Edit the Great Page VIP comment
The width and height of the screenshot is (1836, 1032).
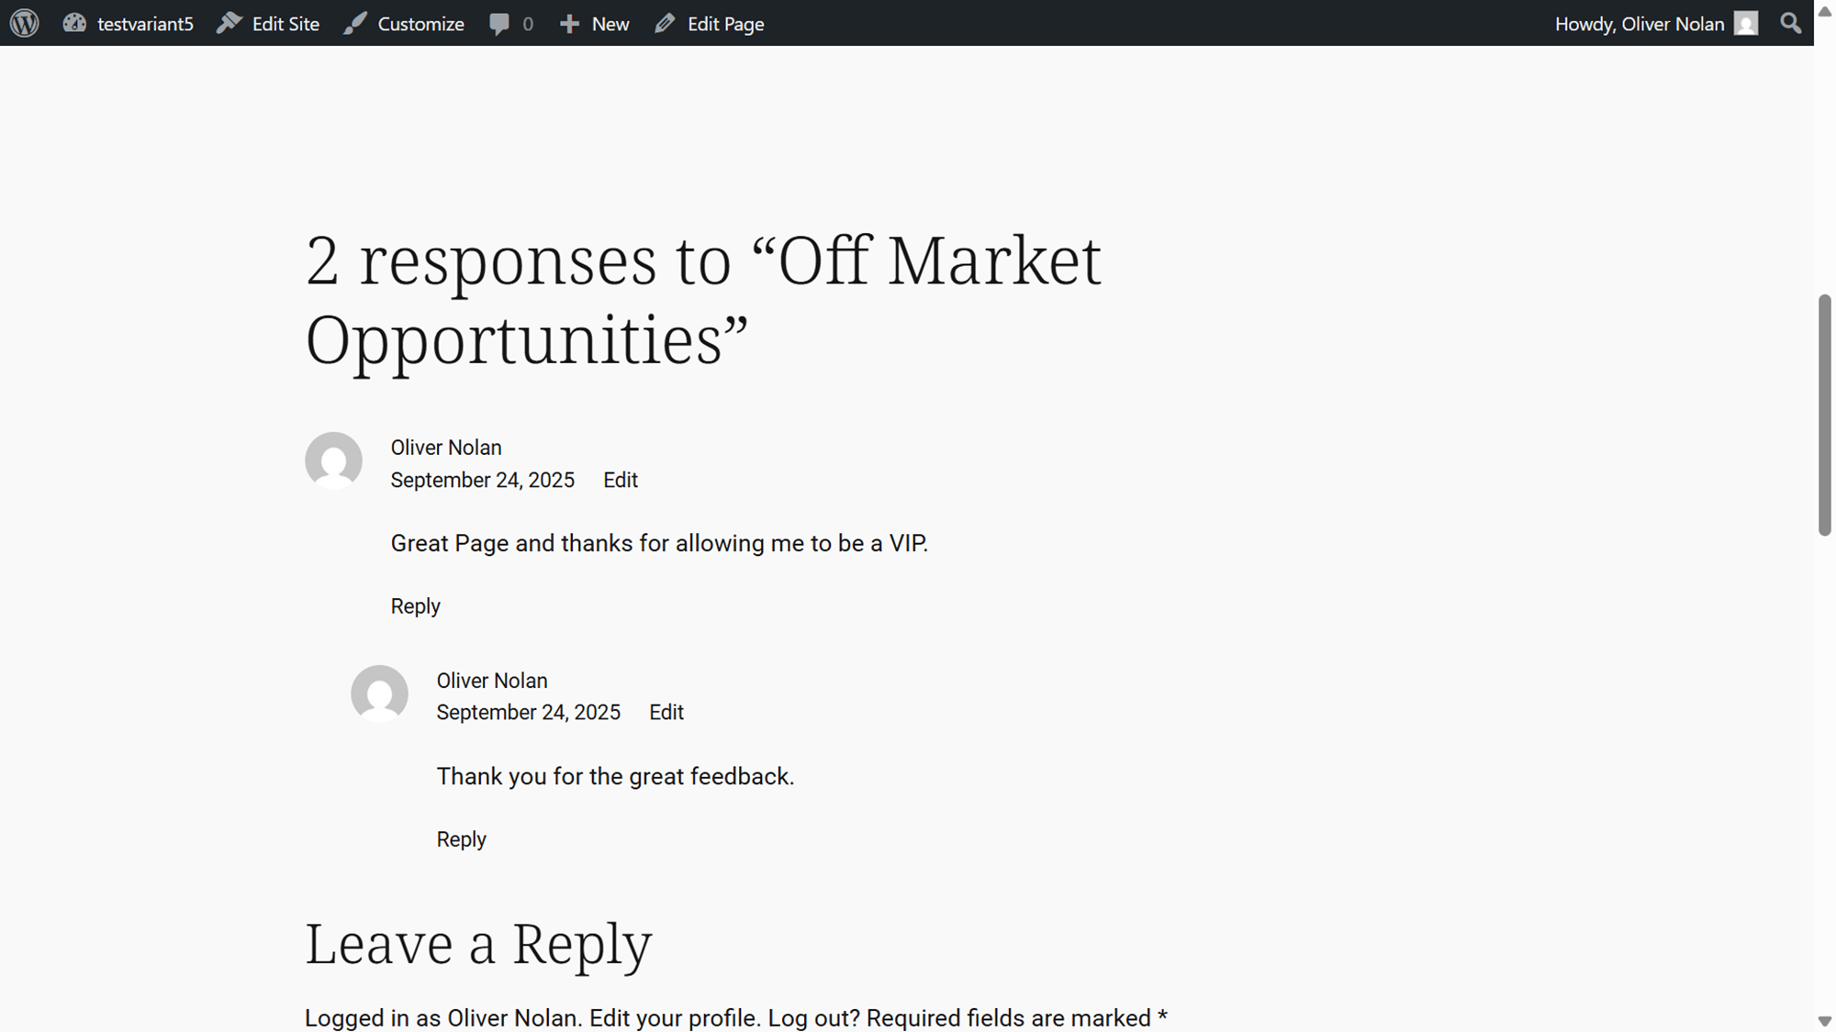coord(621,480)
